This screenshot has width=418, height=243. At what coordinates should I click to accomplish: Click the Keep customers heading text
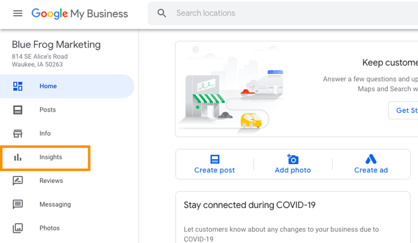tap(390, 63)
